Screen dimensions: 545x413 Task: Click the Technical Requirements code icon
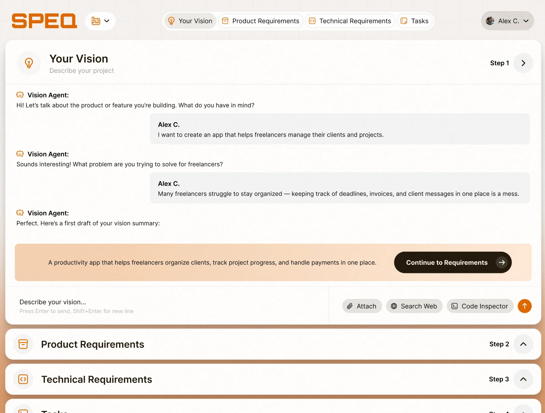pyautogui.click(x=23, y=379)
